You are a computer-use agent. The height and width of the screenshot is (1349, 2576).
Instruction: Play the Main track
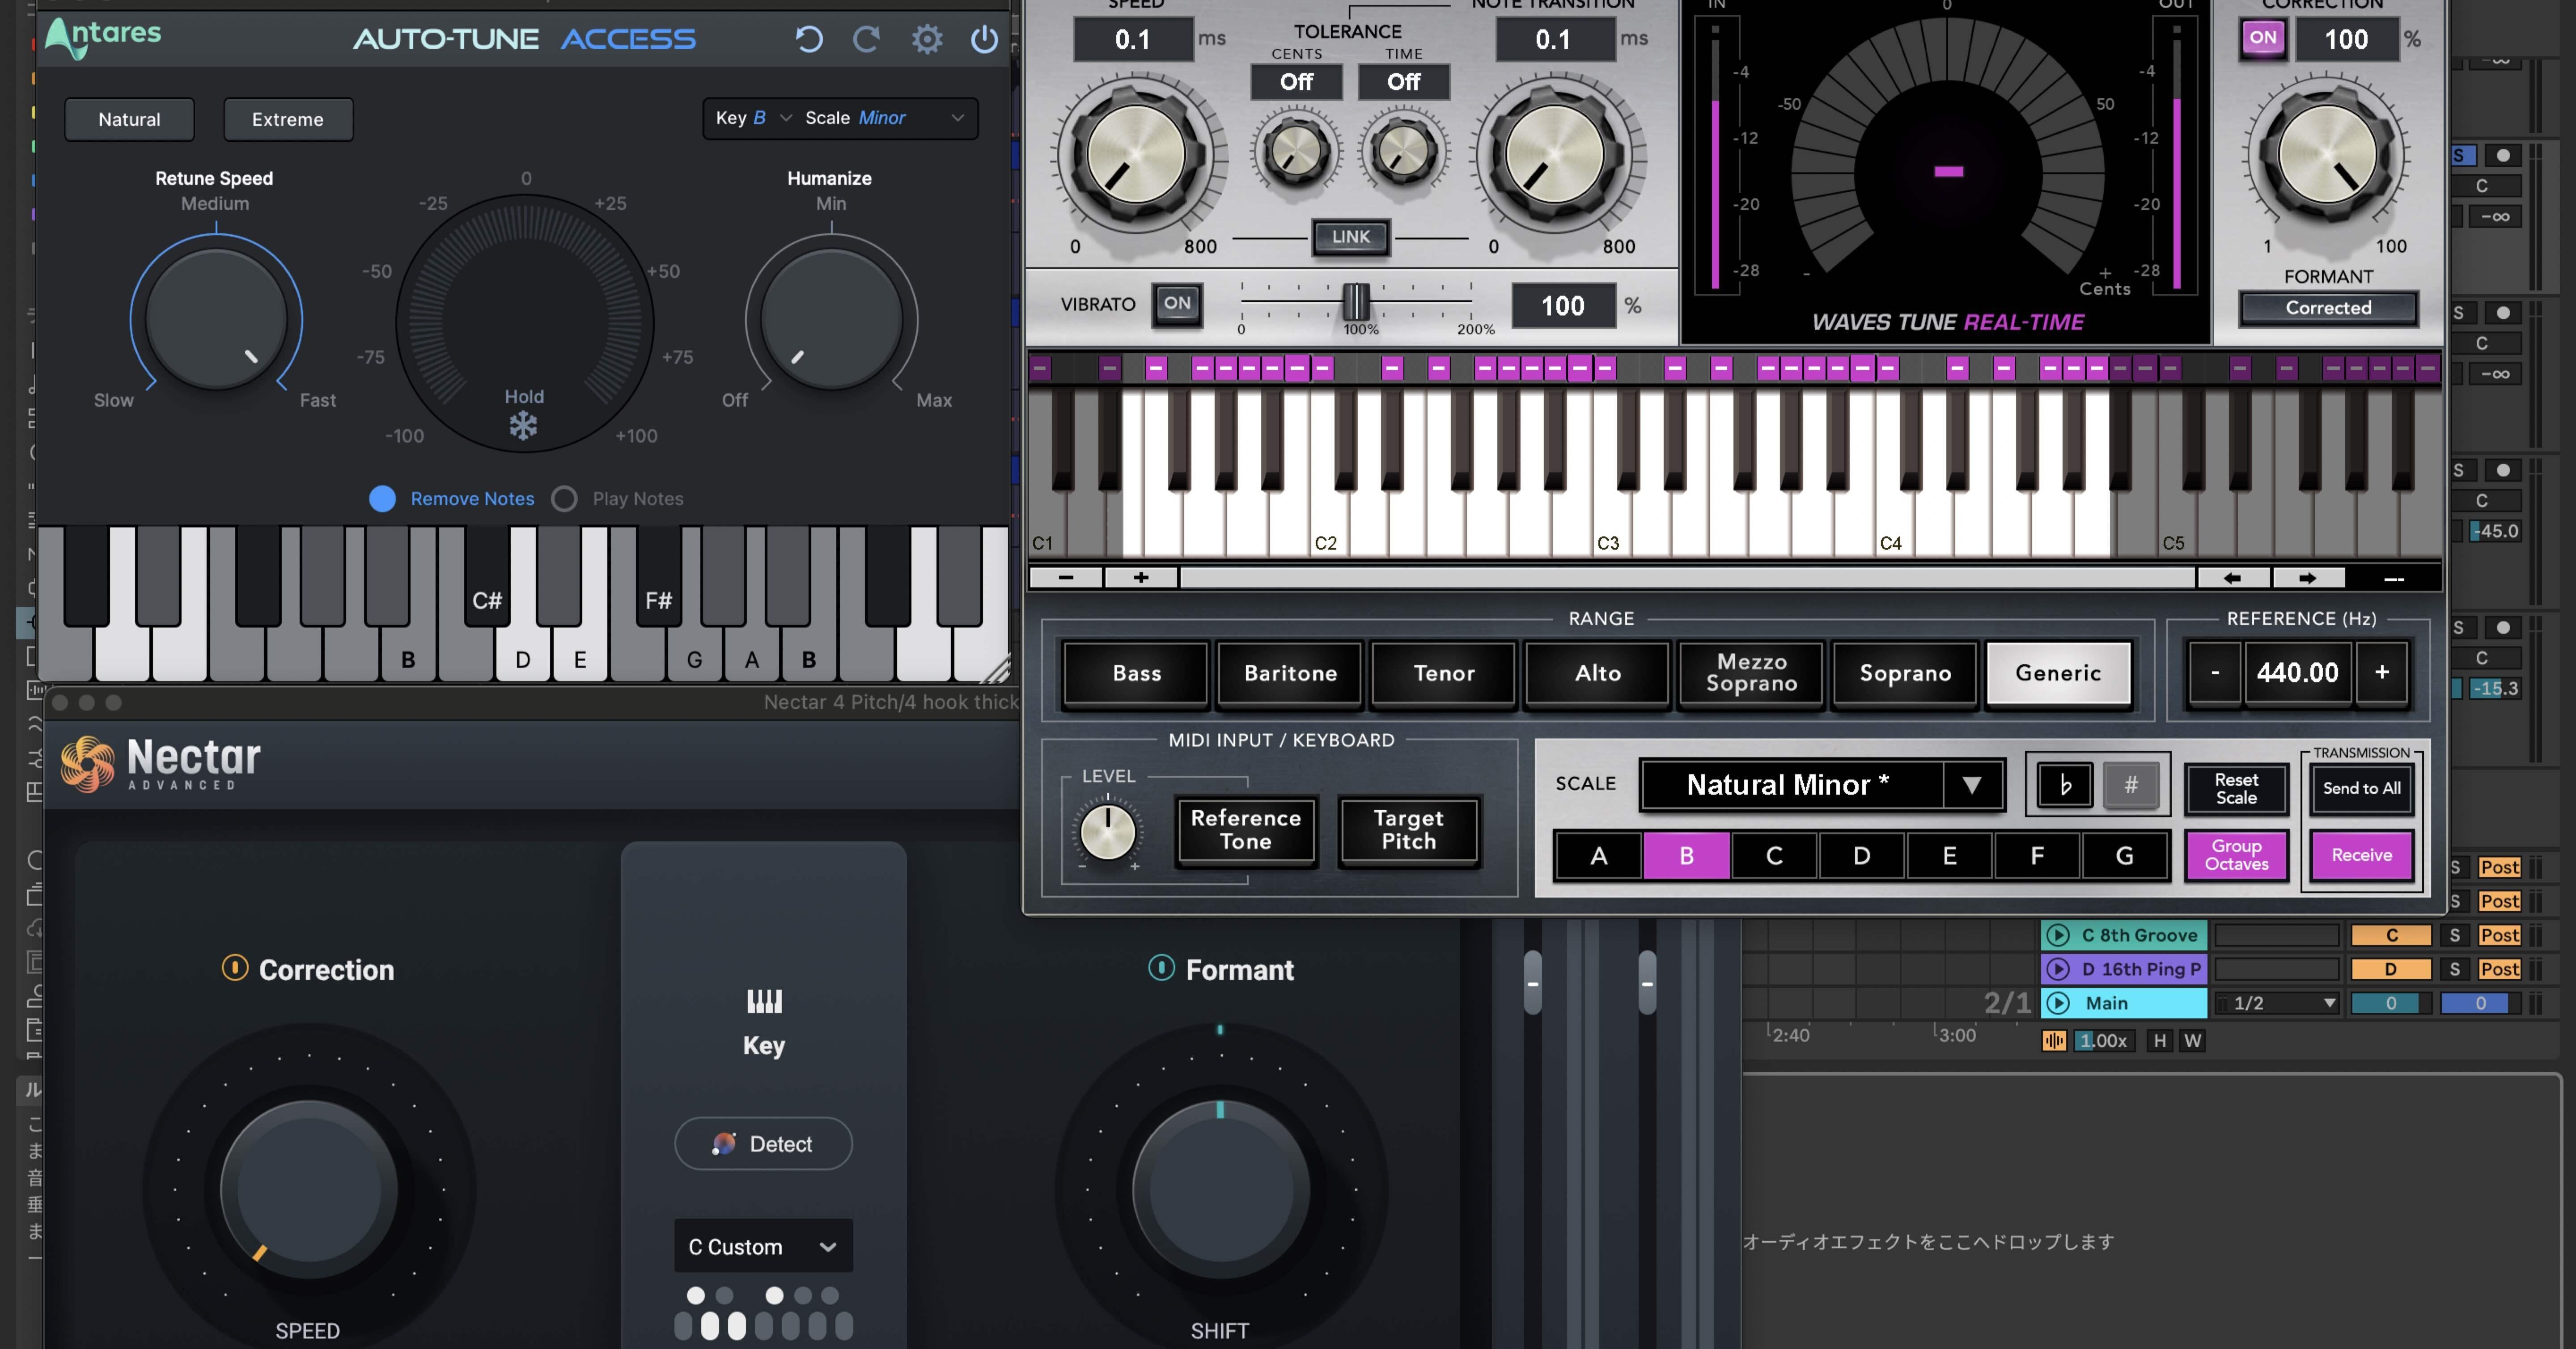coord(2058,1003)
